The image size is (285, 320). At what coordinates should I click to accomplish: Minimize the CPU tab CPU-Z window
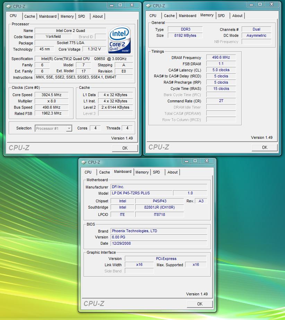coord(112,5)
